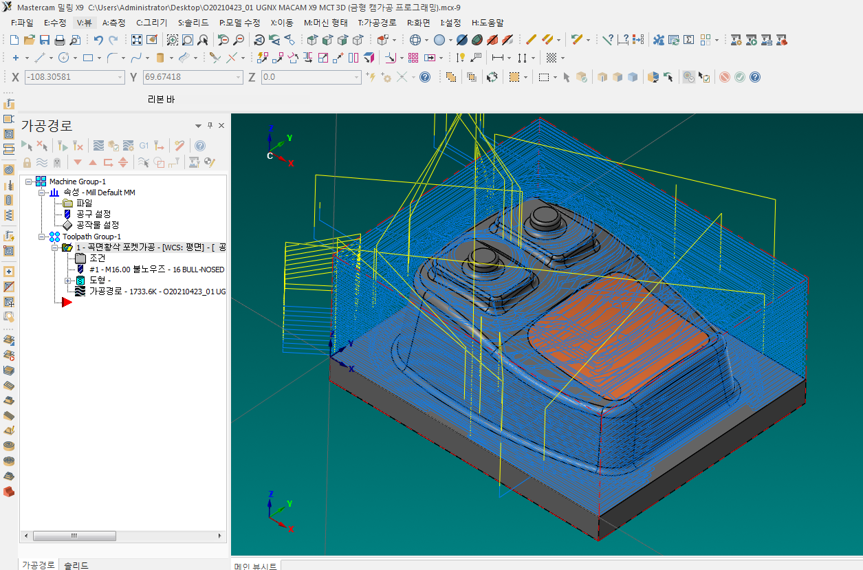Create a new file via toolbar icon
863x570 pixels.
click(x=14, y=40)
